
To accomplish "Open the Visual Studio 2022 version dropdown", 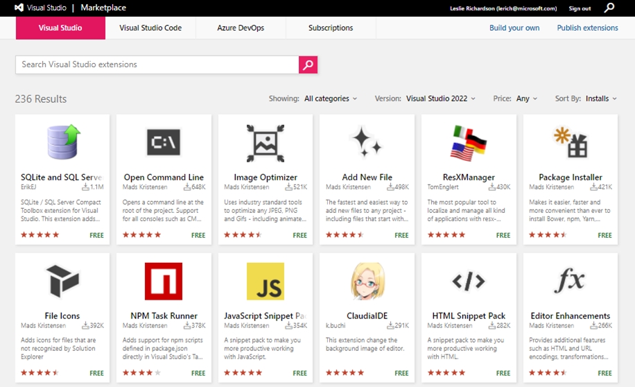I will point(441,98).
